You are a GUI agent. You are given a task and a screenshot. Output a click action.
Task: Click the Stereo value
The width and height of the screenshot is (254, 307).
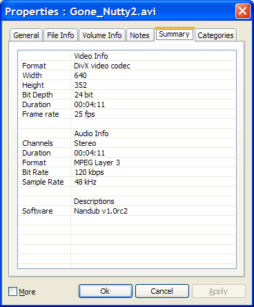pyautogui.click(x=85, y=143)
